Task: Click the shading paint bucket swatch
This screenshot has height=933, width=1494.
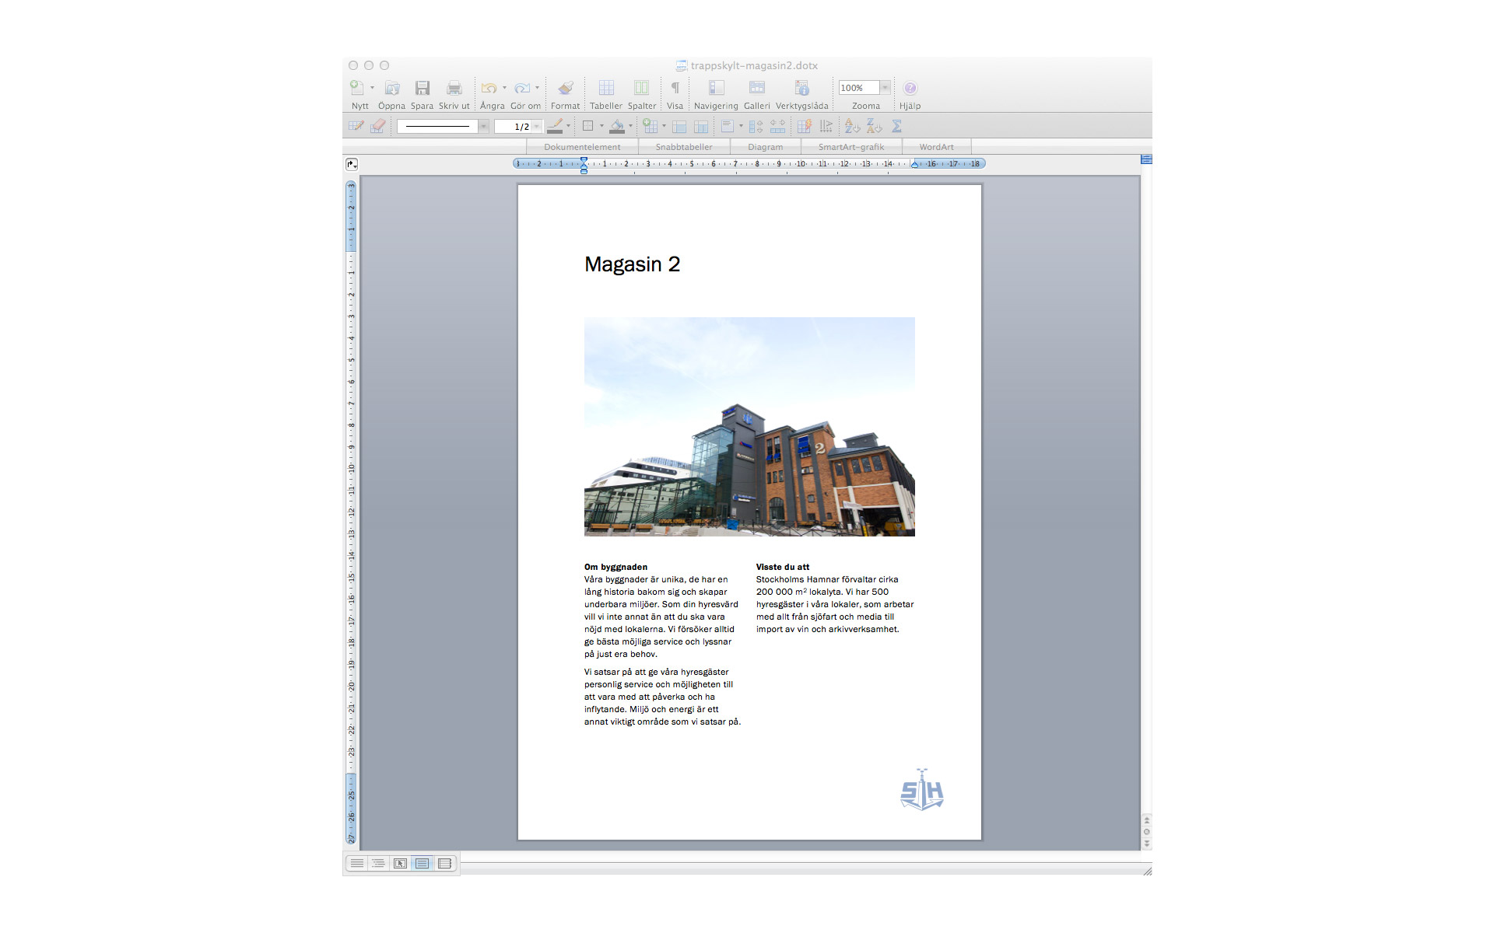Action: [617, 126]
